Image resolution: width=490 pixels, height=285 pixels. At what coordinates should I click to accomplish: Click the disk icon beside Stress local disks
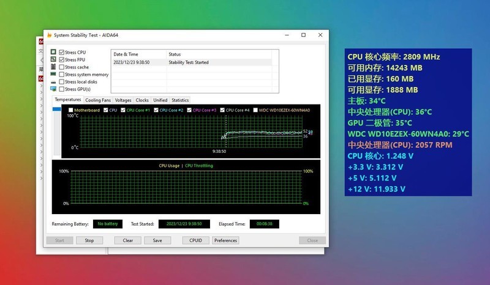tap(53, 82)
